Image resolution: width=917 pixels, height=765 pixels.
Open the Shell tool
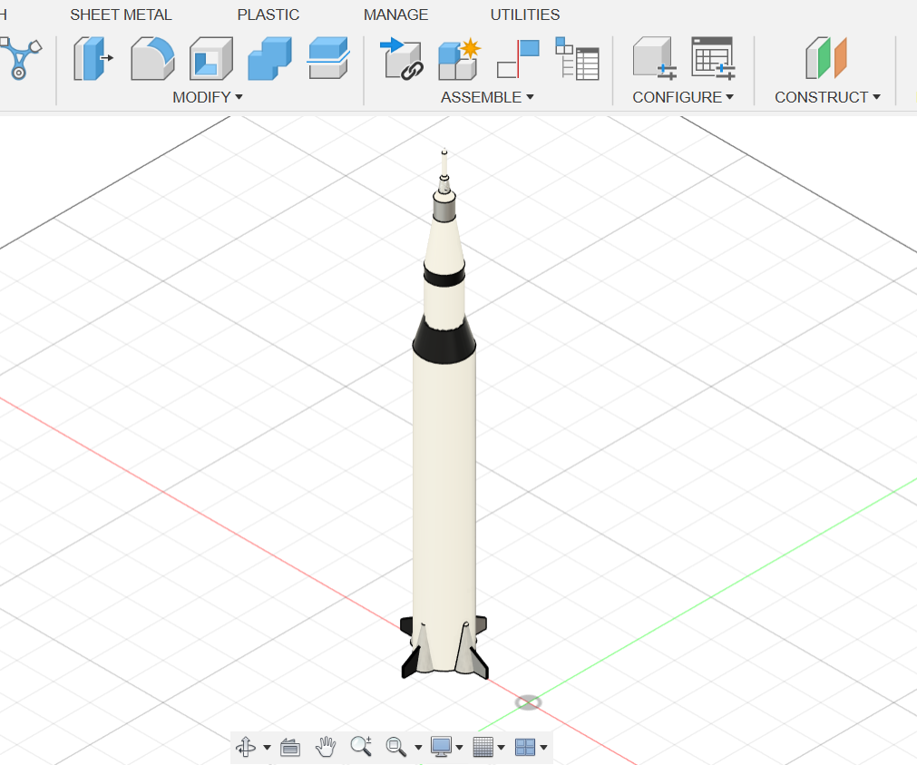coord(210,59)
